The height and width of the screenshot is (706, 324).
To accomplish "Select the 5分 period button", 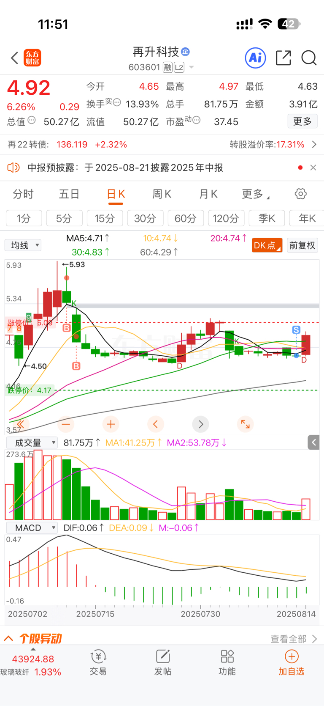I will 65,218.
